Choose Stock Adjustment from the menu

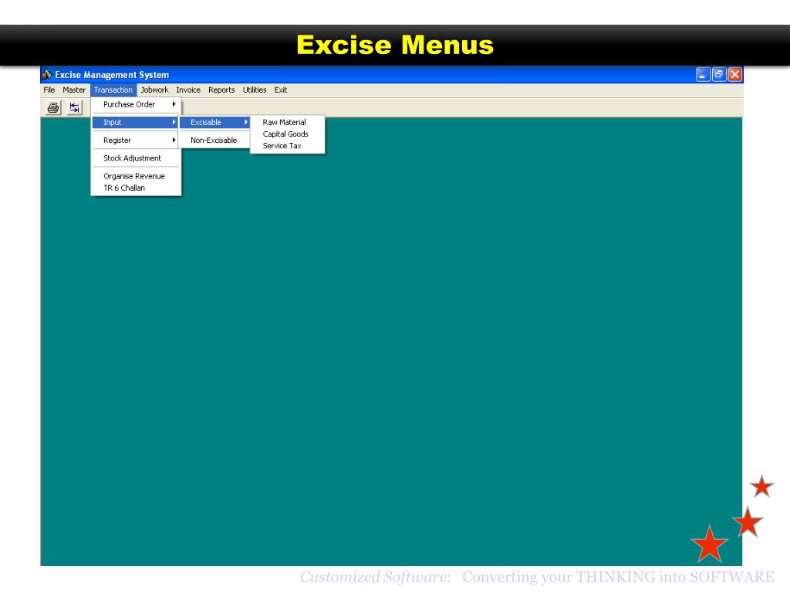(136, 158)
